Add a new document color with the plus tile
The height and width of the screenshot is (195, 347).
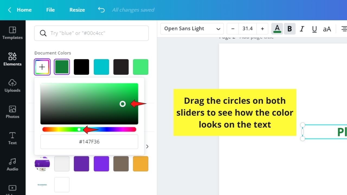(x=42, y=67)
